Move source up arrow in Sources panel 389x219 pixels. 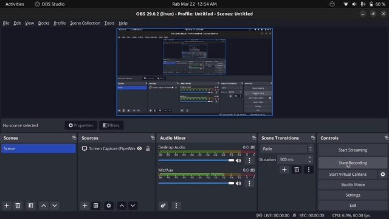click(x=122, y=206)
